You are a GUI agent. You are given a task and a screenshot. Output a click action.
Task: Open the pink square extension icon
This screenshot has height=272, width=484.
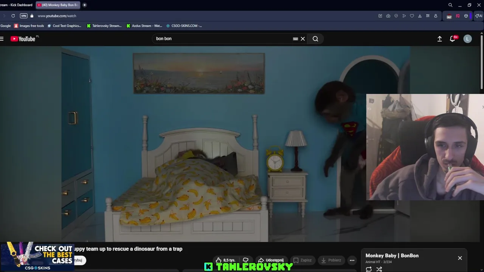pyautogui.click(x=458, y=16)
